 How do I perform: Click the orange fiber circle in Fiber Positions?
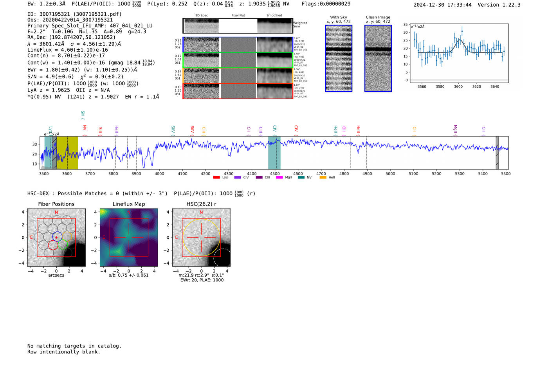pyautogui.click(x=67, y=236)
